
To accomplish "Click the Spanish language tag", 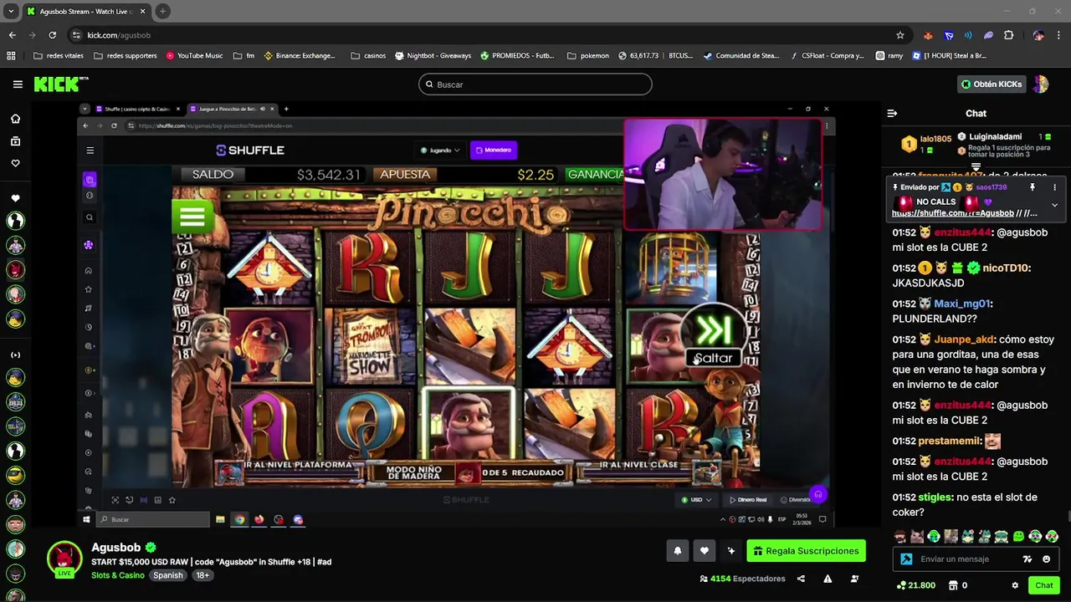I will click(x=168, y=575).
